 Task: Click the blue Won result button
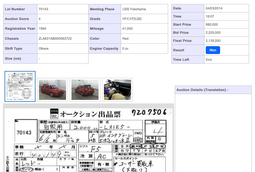click(213, 50)
